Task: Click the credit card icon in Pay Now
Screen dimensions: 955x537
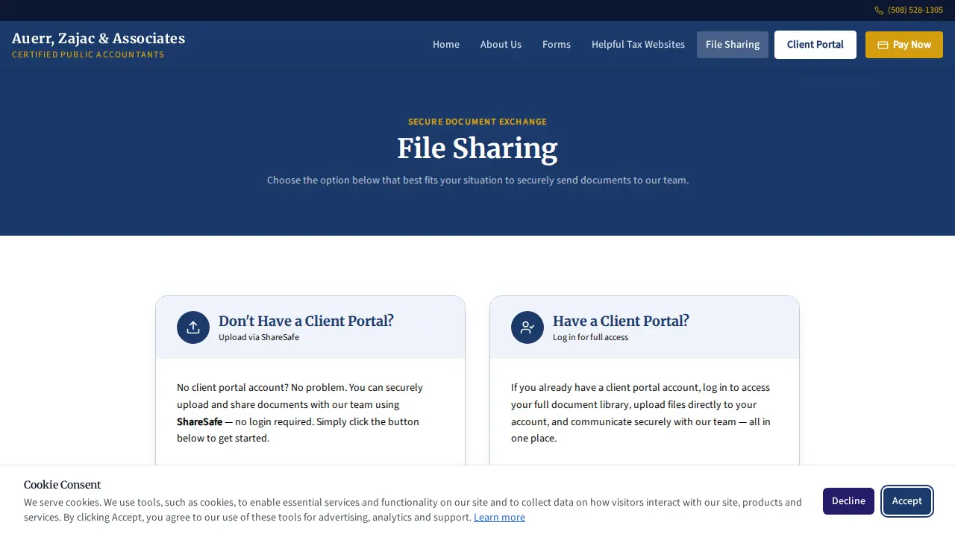Action: pos(883,45)
